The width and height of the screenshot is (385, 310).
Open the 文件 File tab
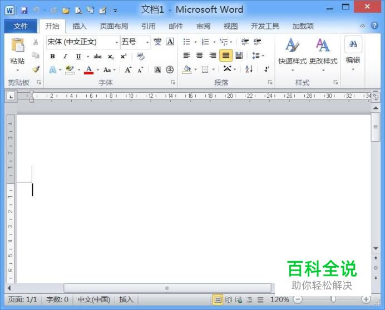[x=21, y=26]
